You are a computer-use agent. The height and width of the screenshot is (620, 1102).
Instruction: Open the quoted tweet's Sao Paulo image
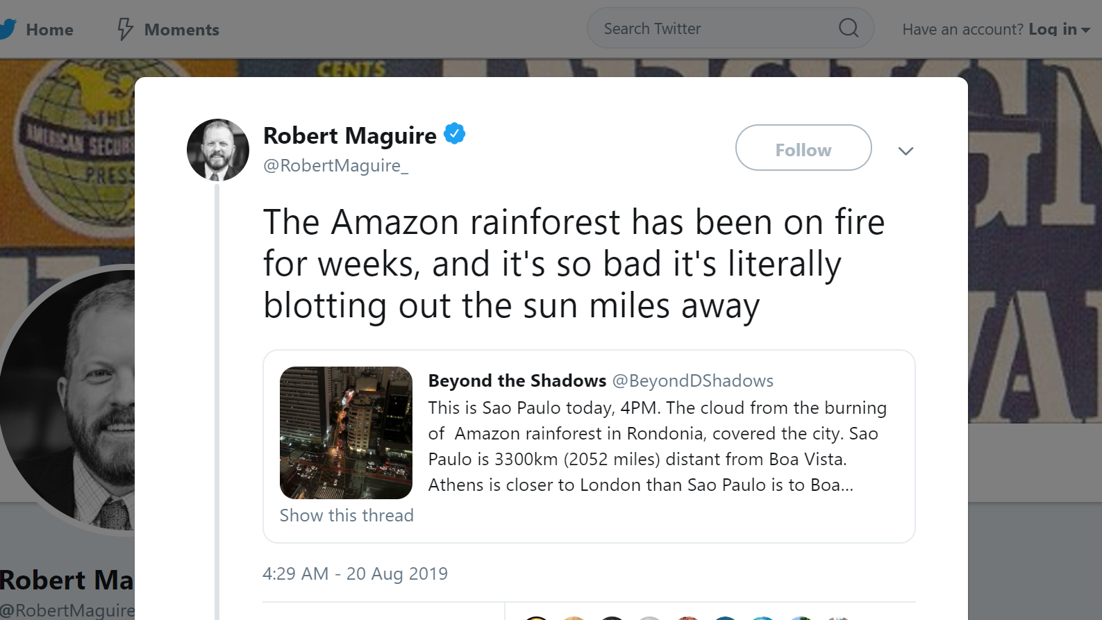[x=346, y=433]
